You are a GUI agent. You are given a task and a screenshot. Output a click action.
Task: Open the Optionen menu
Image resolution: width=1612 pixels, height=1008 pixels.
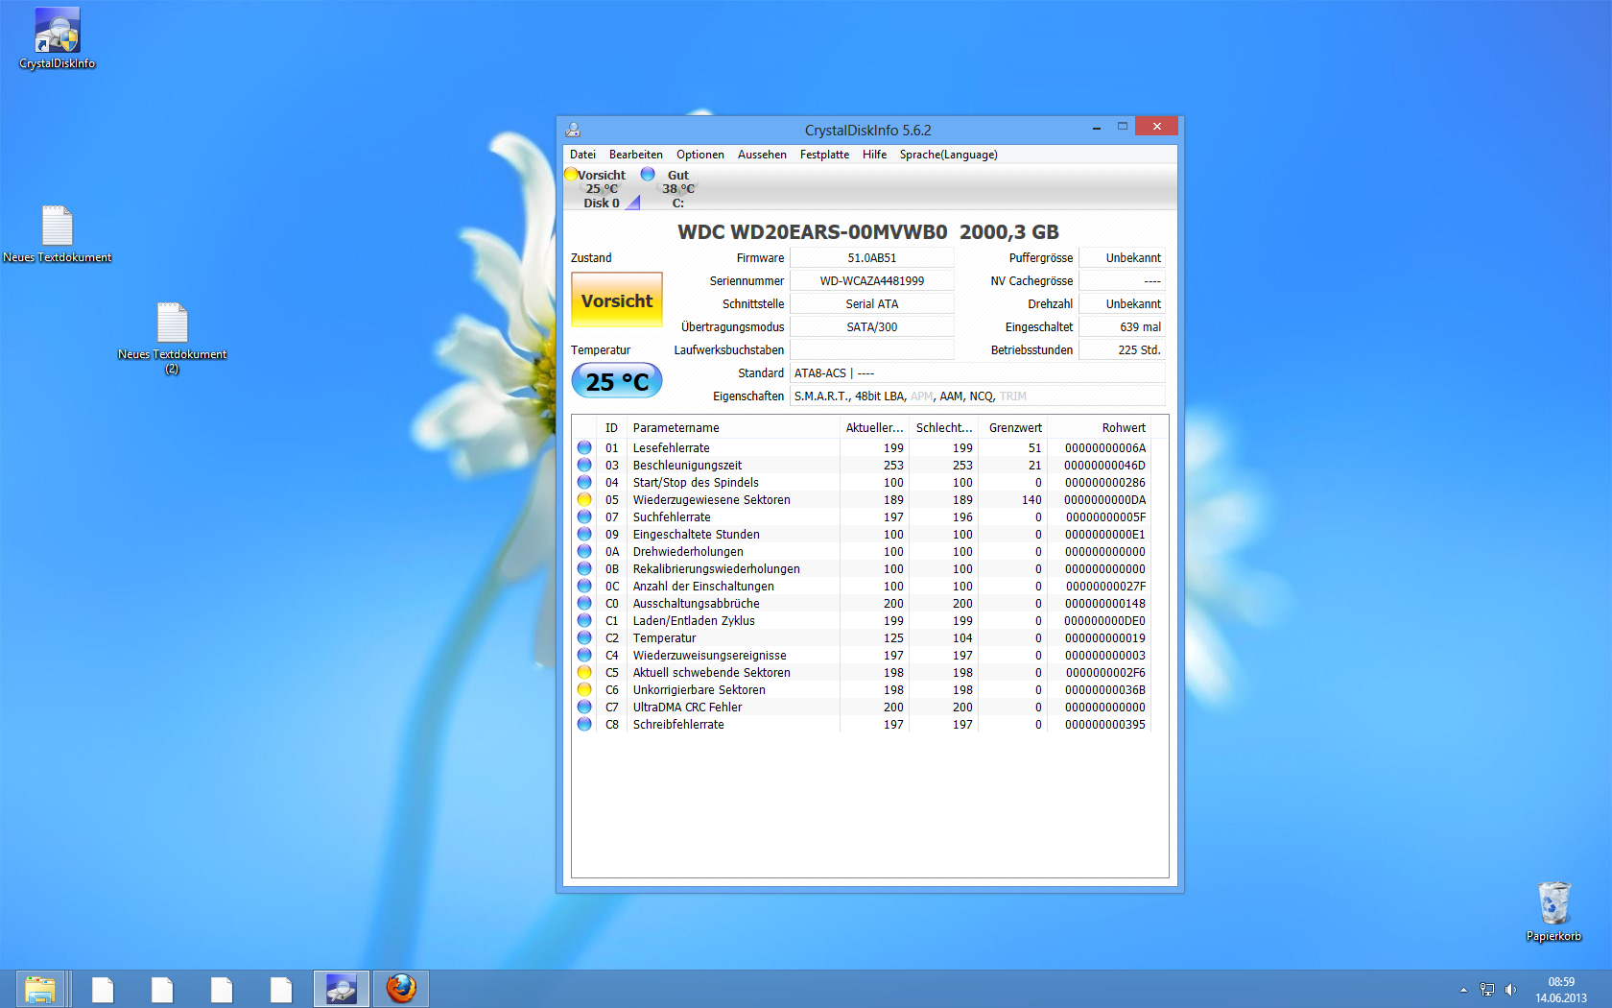[700, 155]
